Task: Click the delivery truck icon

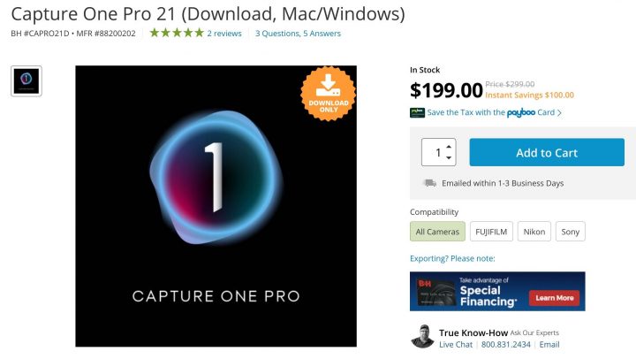Action: tap(430, 183)
